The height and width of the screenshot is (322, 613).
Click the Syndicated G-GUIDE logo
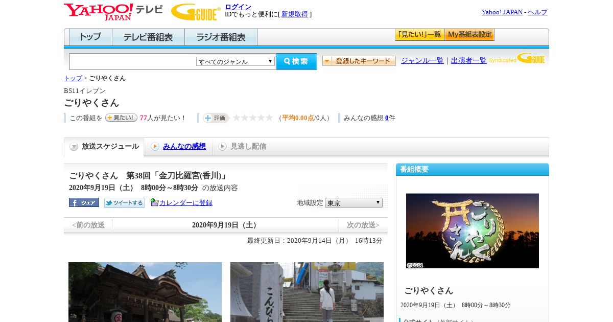pyautogui.click(x=517, y=58)
